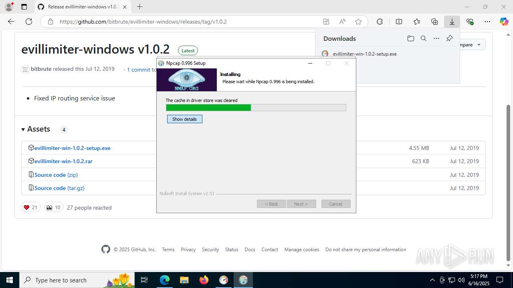
Task: Open notification center icon
Action: click(500, 280)
